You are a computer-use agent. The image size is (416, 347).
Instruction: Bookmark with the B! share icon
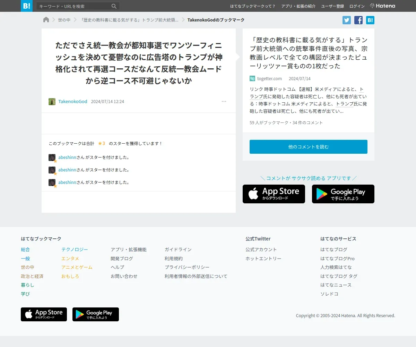click(370, 20)
